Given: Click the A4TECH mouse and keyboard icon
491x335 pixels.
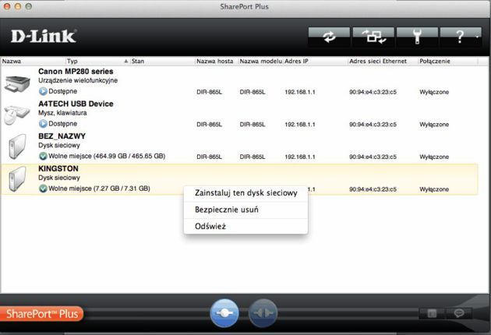Looking at the screenshot, I should [17, 115].
